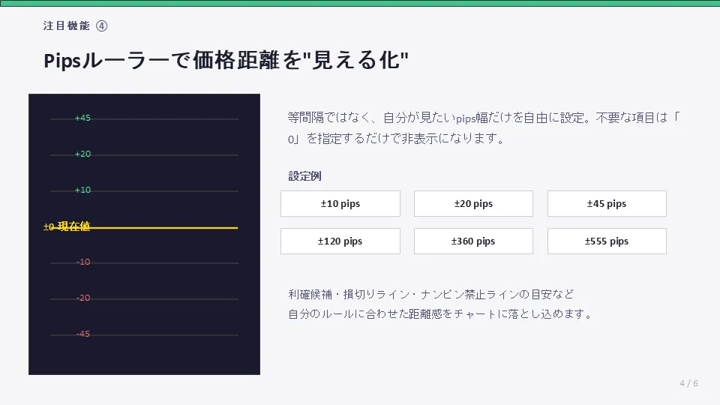Select the ±45 pips example box

coord(607,204)
